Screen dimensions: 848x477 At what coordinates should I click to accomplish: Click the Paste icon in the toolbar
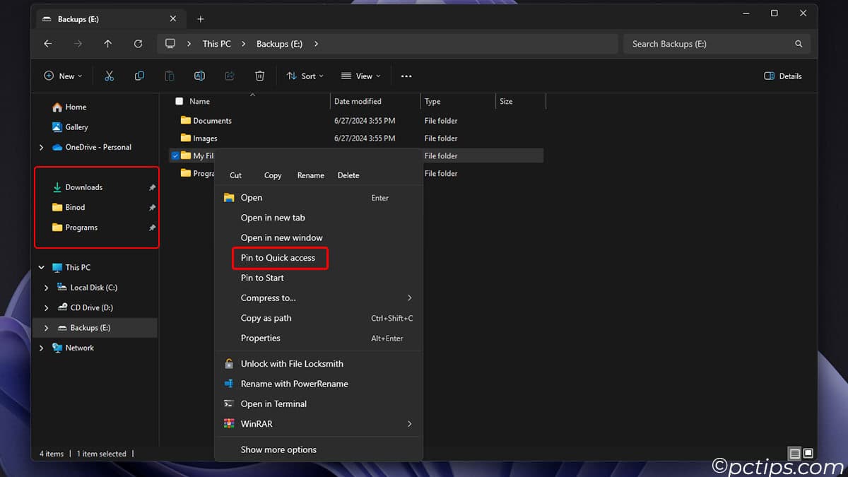[170, 76]
